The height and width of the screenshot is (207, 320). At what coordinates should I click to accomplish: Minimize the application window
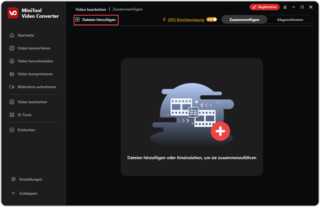click(x=294, y=7)
